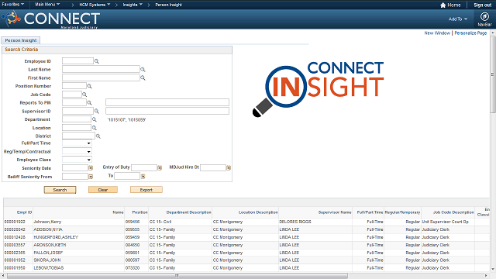Open the Main Menu dropdown
This screenshot has height=279, width=496.
[47, 5]
